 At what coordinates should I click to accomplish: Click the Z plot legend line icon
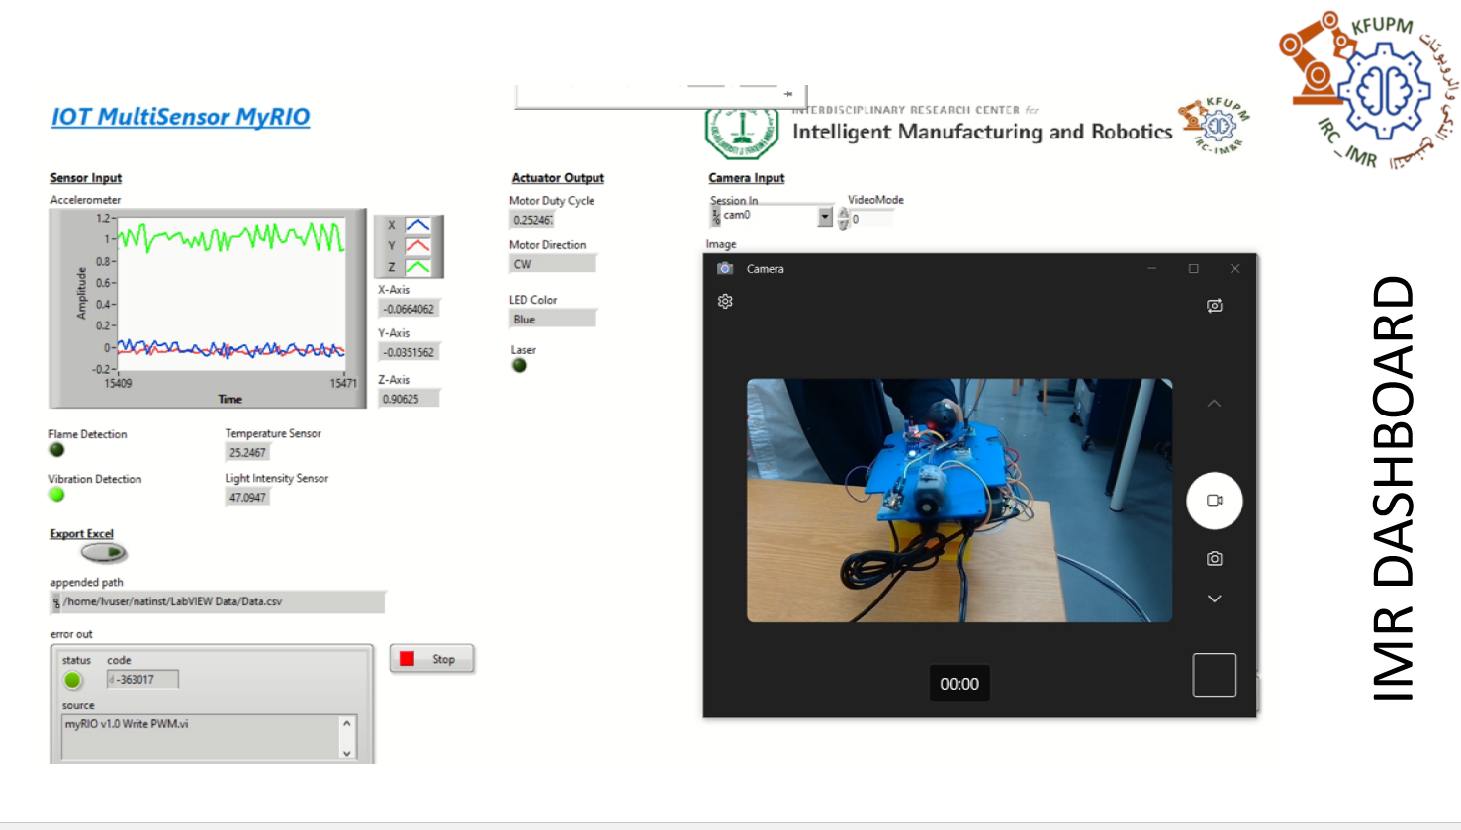click(x=417, y=267)
